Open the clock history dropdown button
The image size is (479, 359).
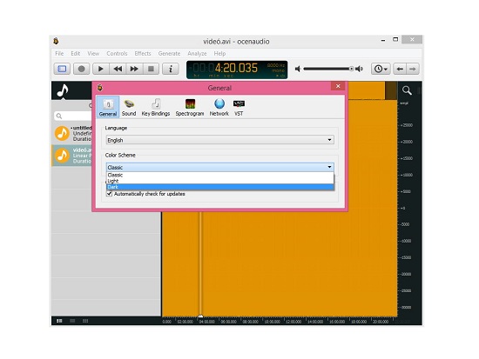pyautogui.click(x=381, y=69)
